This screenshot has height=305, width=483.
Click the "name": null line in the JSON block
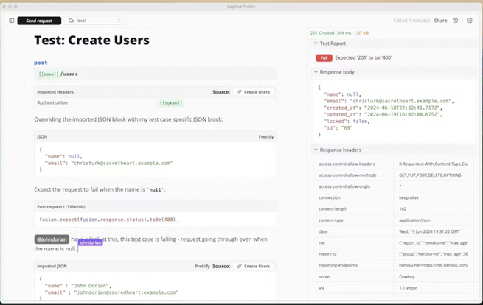(x=63, y=156)
